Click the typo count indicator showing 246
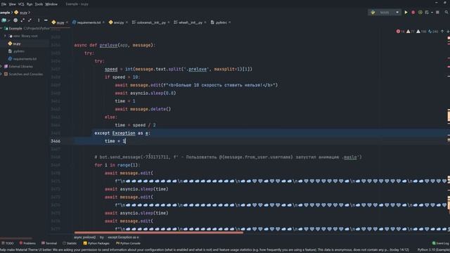The height and width of the screenshot is (253, 450). (x=433, y=31)
